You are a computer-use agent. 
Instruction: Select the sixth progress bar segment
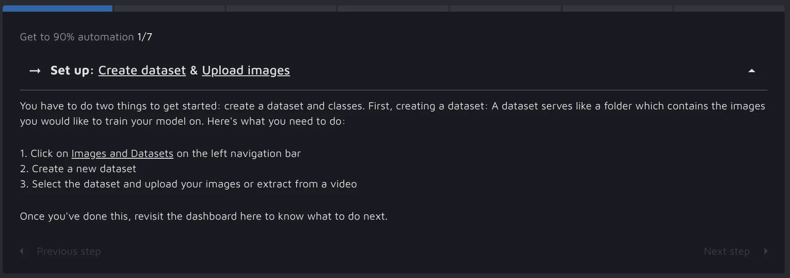coord(617,8)
